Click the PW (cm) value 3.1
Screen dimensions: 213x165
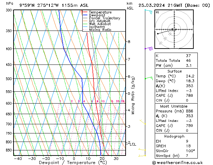[189, 66]
